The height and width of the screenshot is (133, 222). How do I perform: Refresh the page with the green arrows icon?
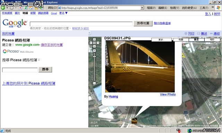pos(26,8)
